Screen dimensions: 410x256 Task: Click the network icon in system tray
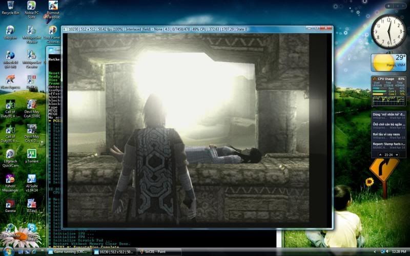point(383,252)
